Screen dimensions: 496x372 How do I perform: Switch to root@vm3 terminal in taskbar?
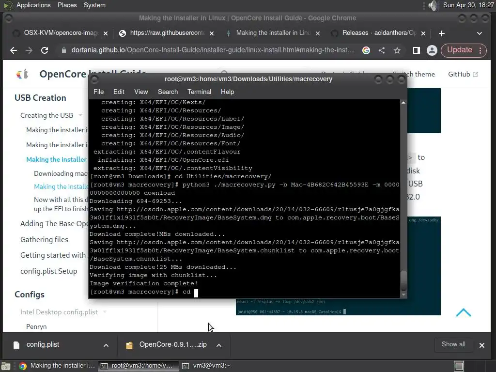(138, 366)
